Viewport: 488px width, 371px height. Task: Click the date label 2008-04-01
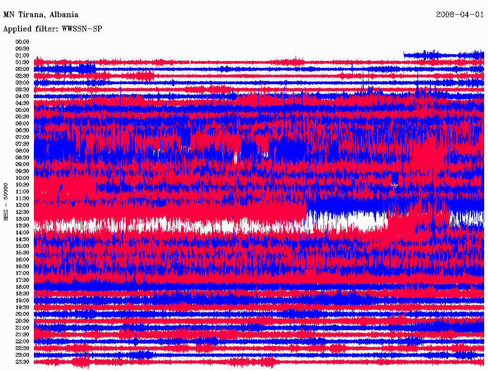tap(460, 14)
